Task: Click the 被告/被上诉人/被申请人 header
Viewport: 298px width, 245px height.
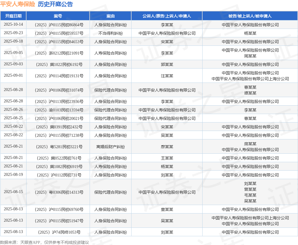Action: [x=250, y=16]
